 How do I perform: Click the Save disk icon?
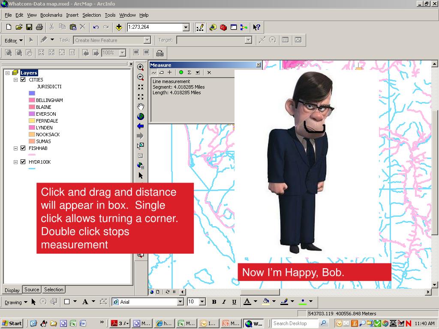(29, 27)
